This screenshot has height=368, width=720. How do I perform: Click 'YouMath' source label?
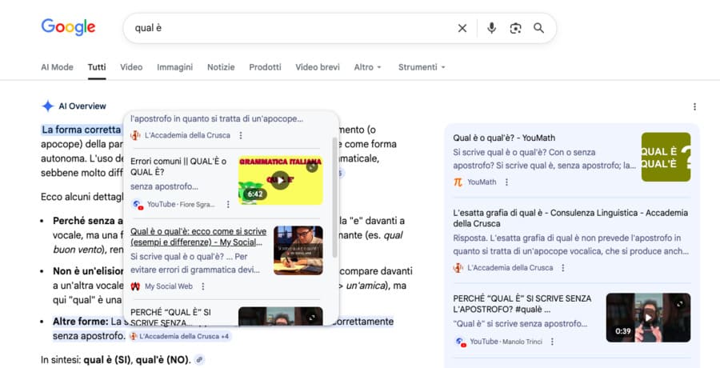click(482, 182)
